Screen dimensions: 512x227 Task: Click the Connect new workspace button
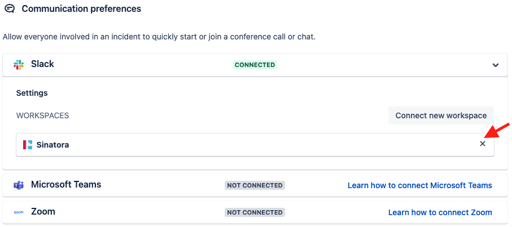click(x=441, y=115)
